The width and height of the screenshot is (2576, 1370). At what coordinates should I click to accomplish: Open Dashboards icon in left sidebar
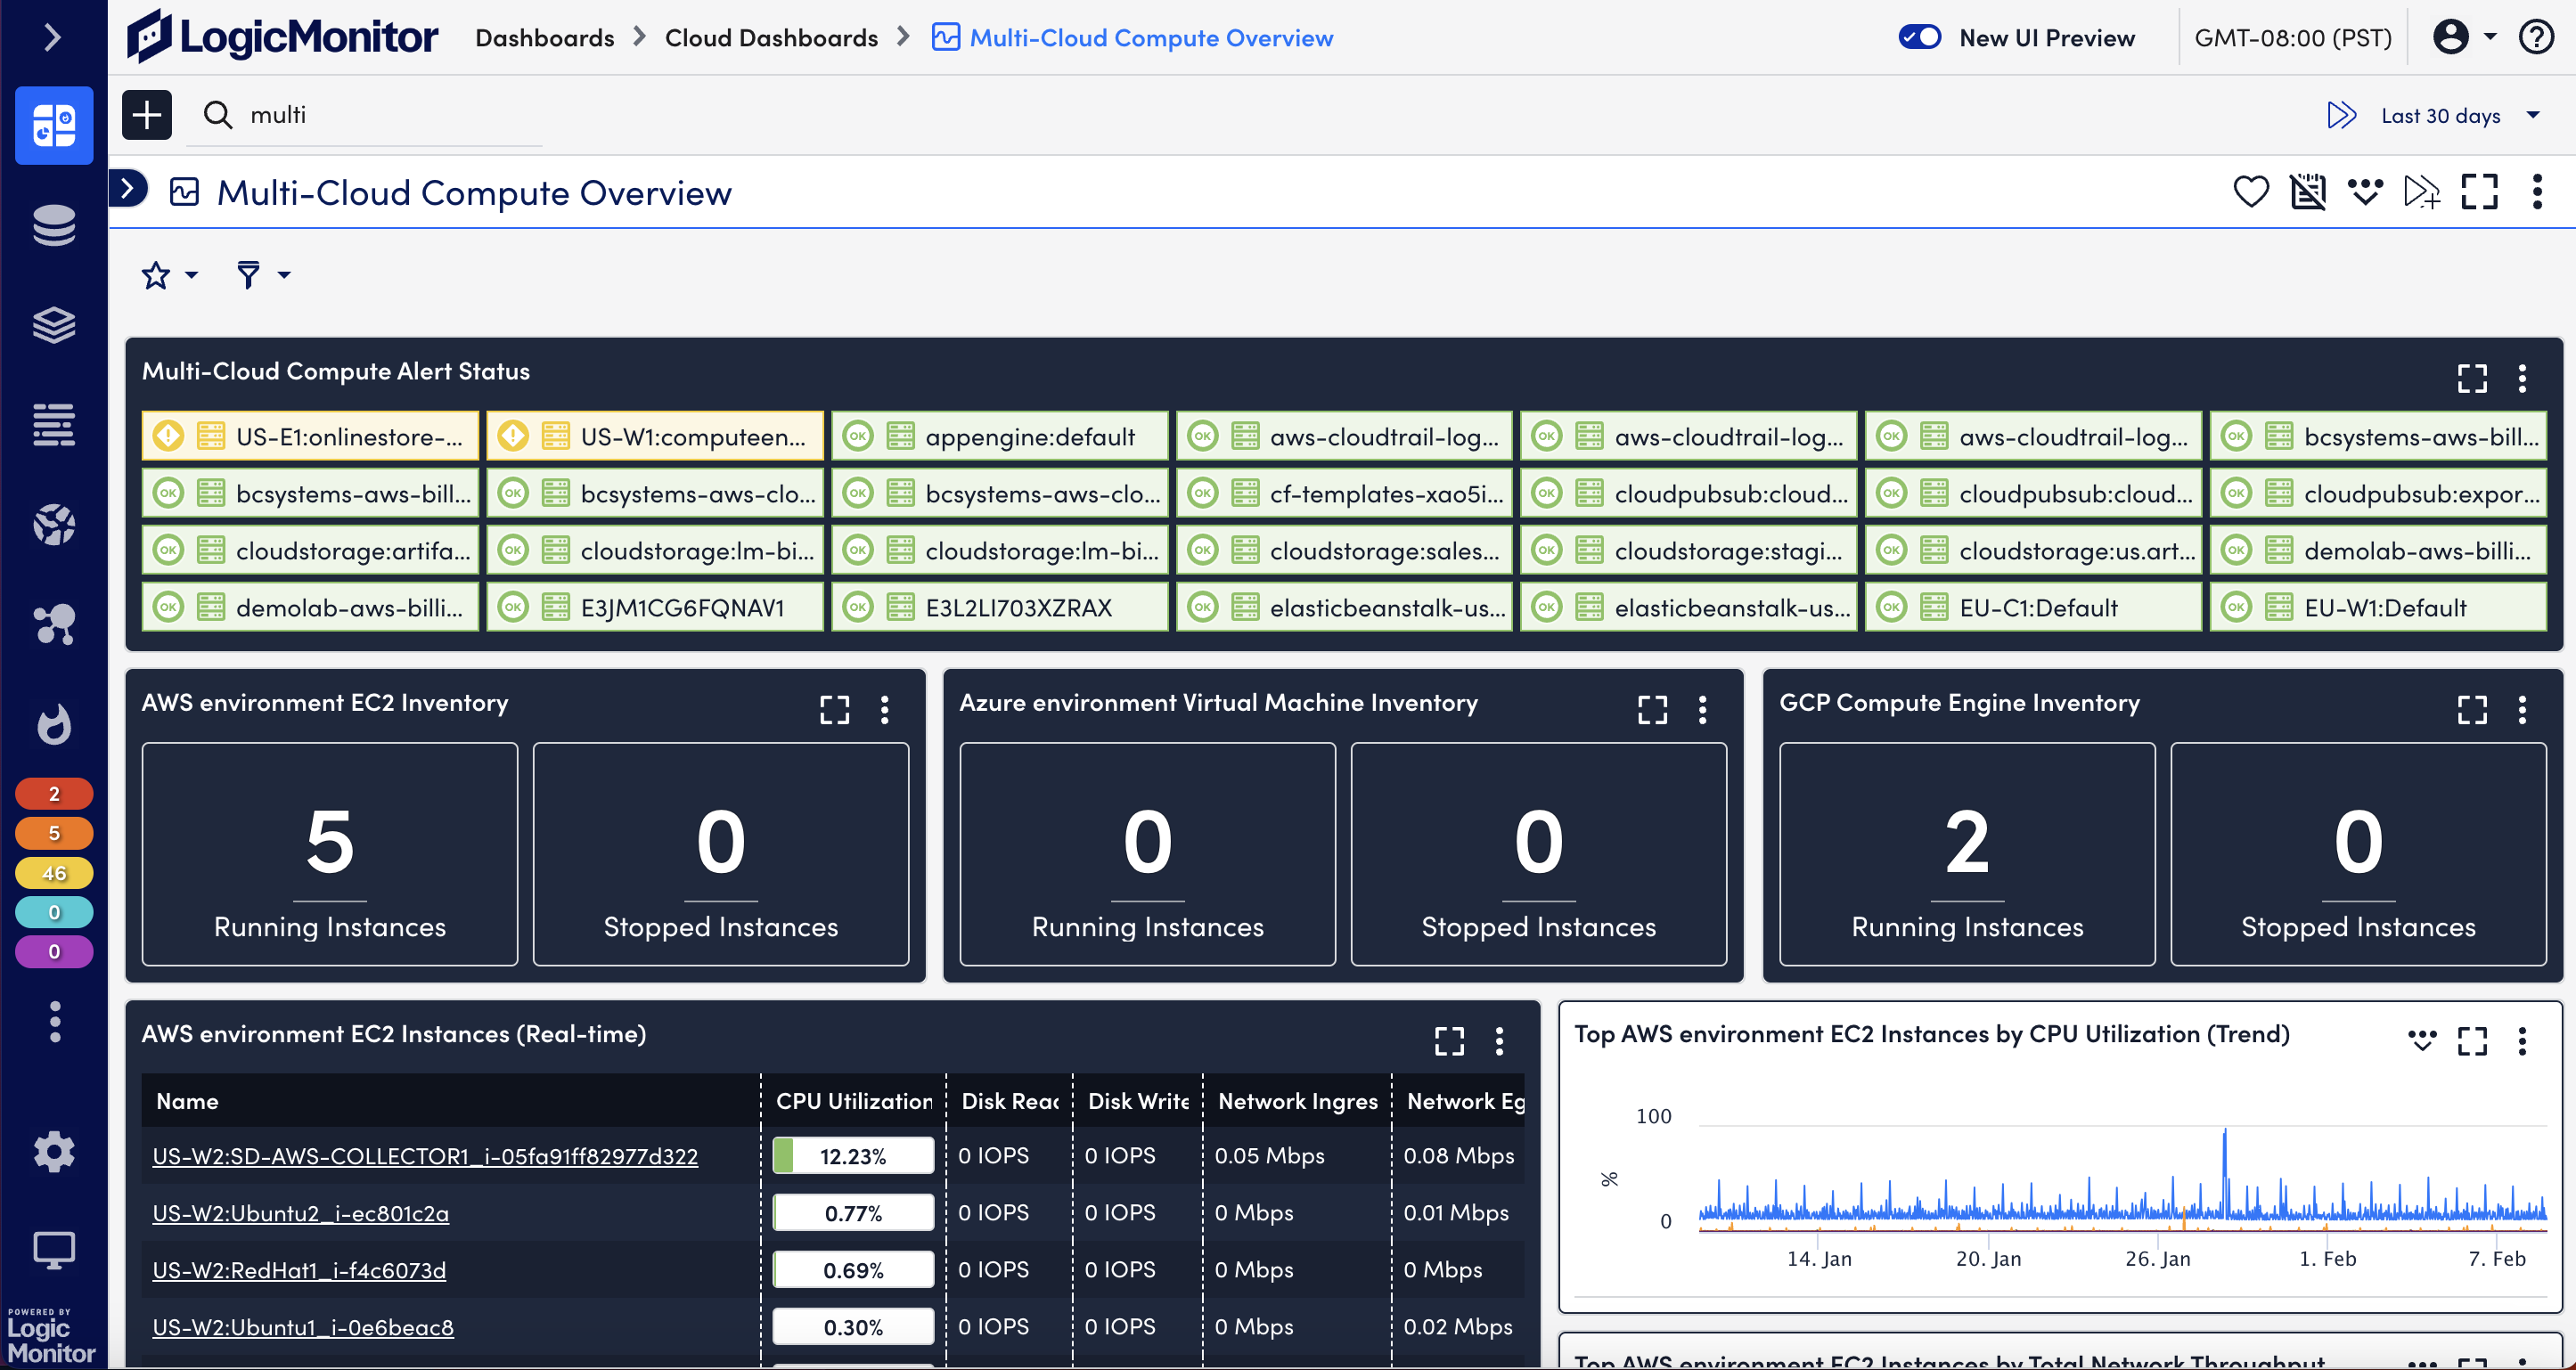point(54,125)
